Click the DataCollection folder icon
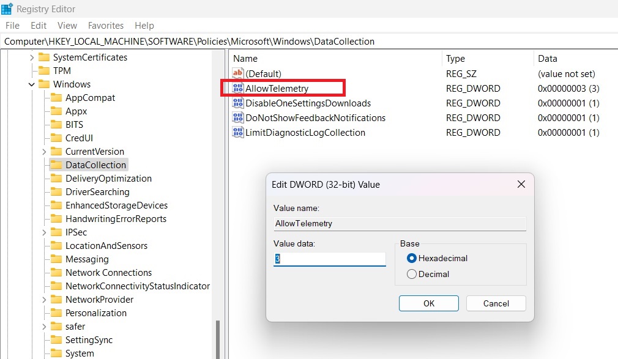Image resolution: width=618 pixels, height=359 pixels. tap(57, 165)
